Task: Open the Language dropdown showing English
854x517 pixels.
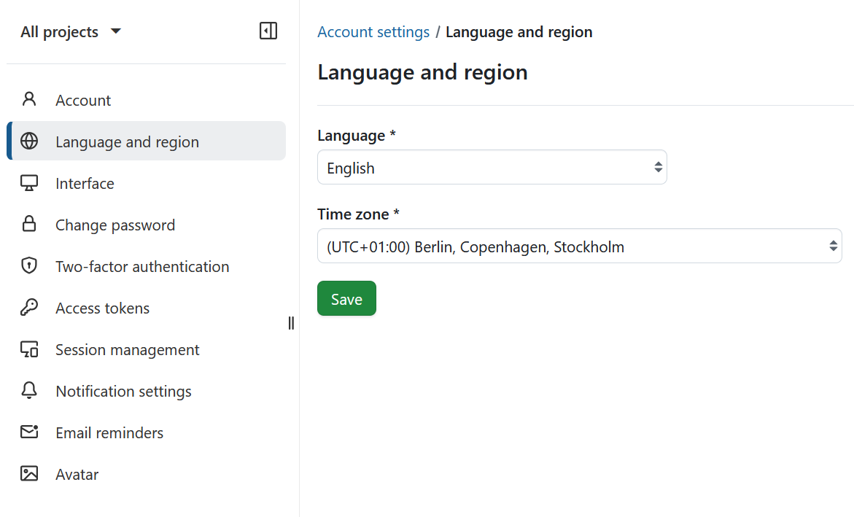Action: 492,167
